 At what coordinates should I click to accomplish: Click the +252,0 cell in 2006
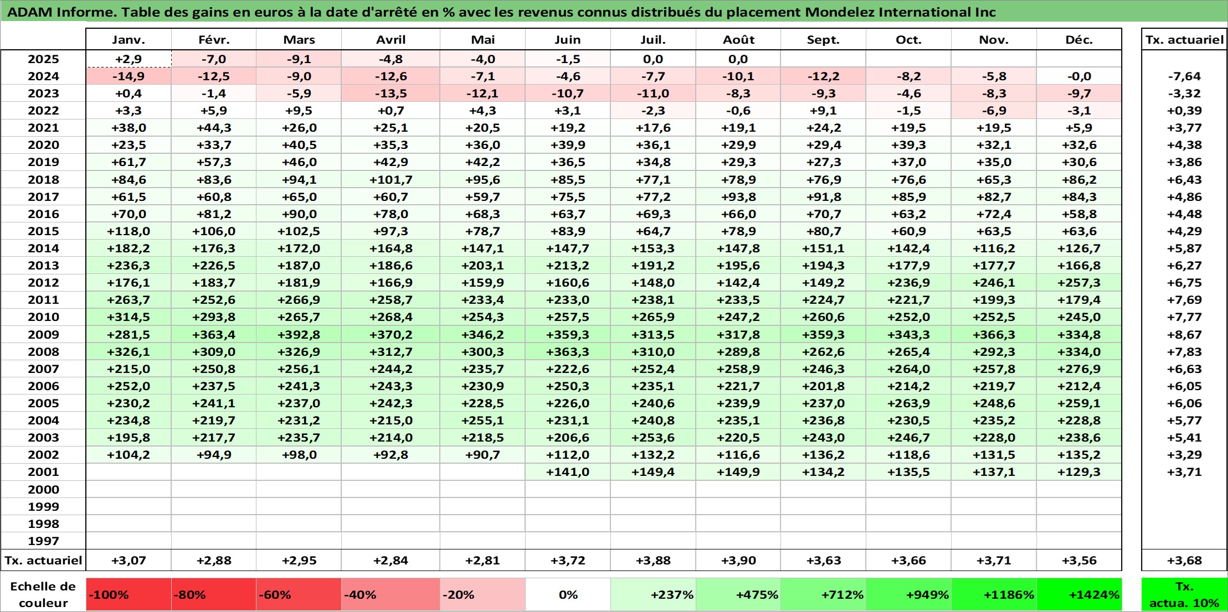point(129,386)
